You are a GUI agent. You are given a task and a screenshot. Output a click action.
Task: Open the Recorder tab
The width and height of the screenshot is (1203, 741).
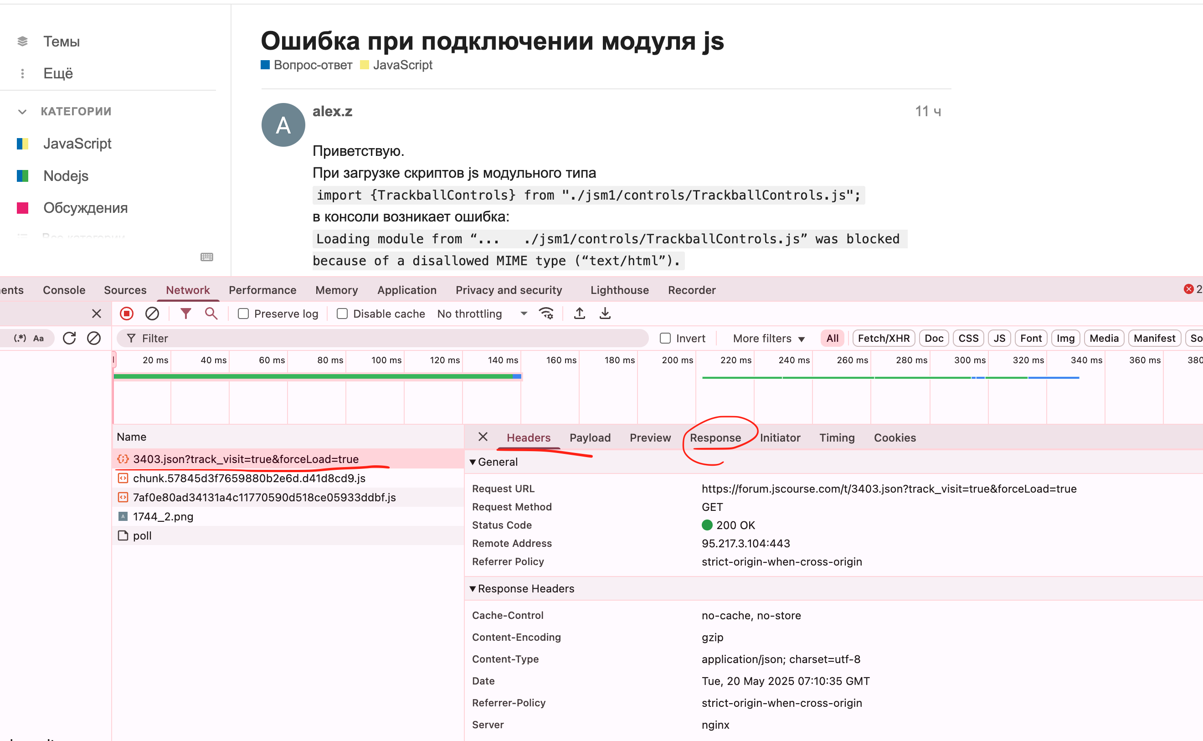coord(691,290)
